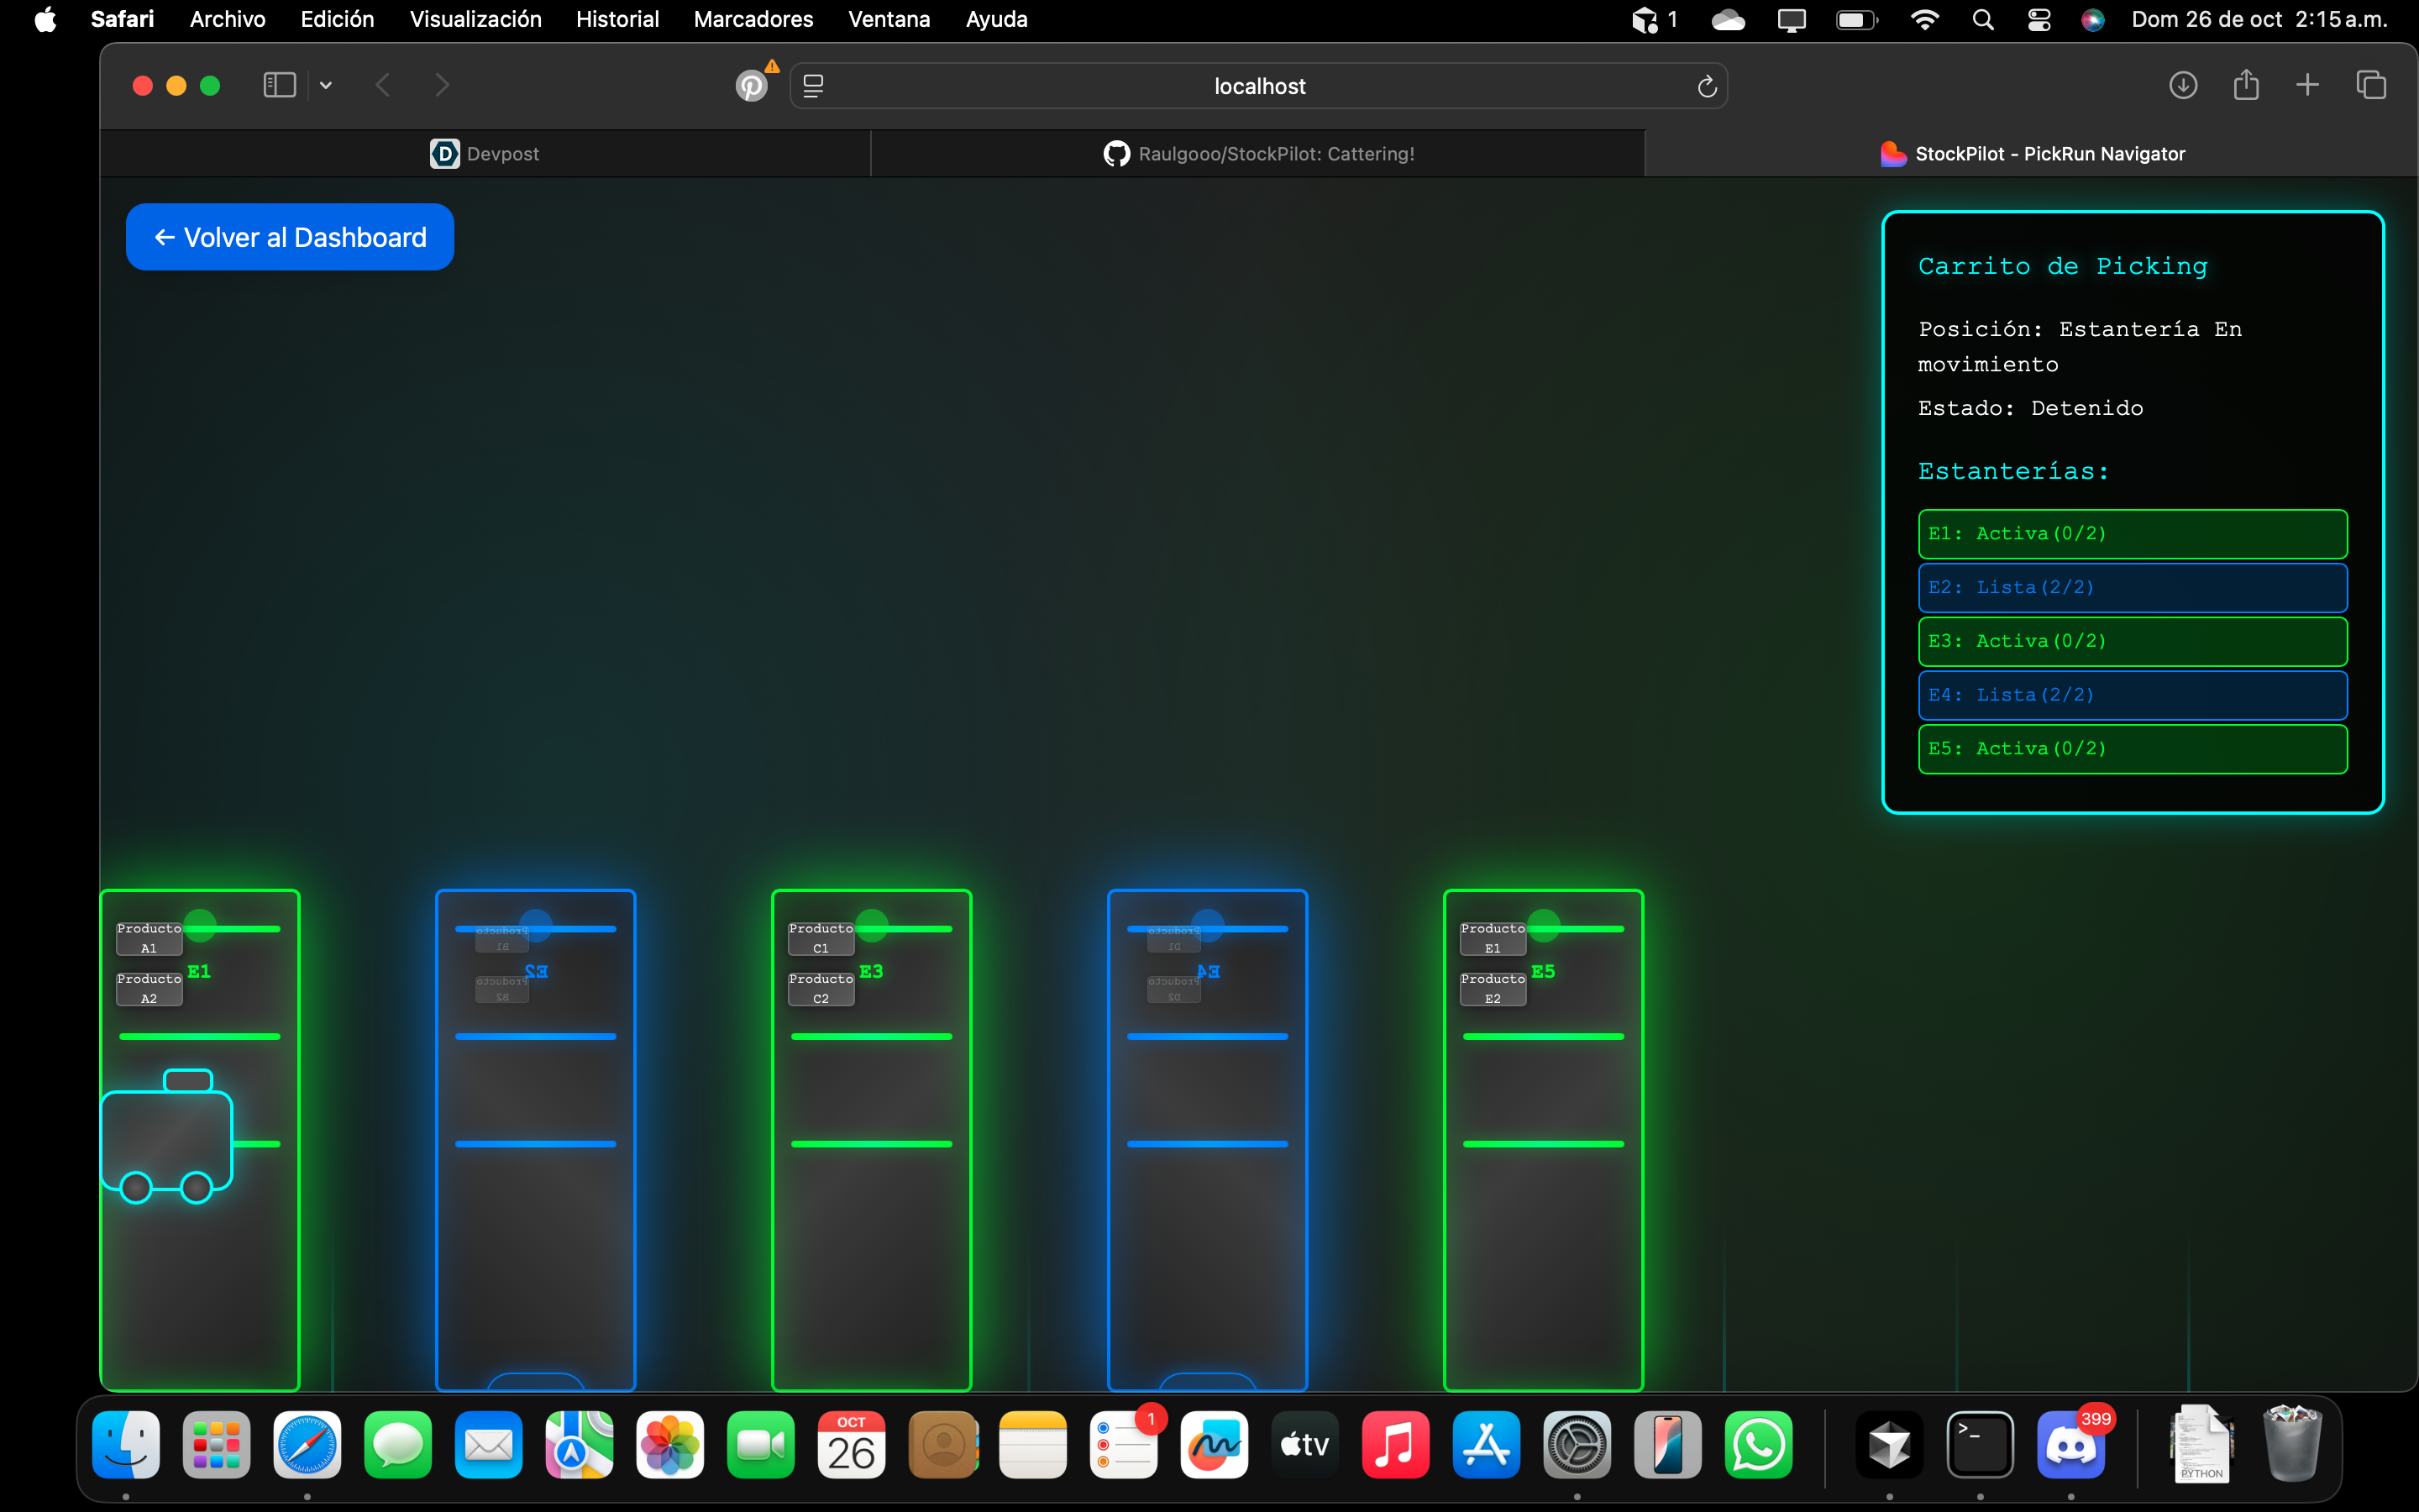
Task: Show the tab overview icon
Action: 2370,85
